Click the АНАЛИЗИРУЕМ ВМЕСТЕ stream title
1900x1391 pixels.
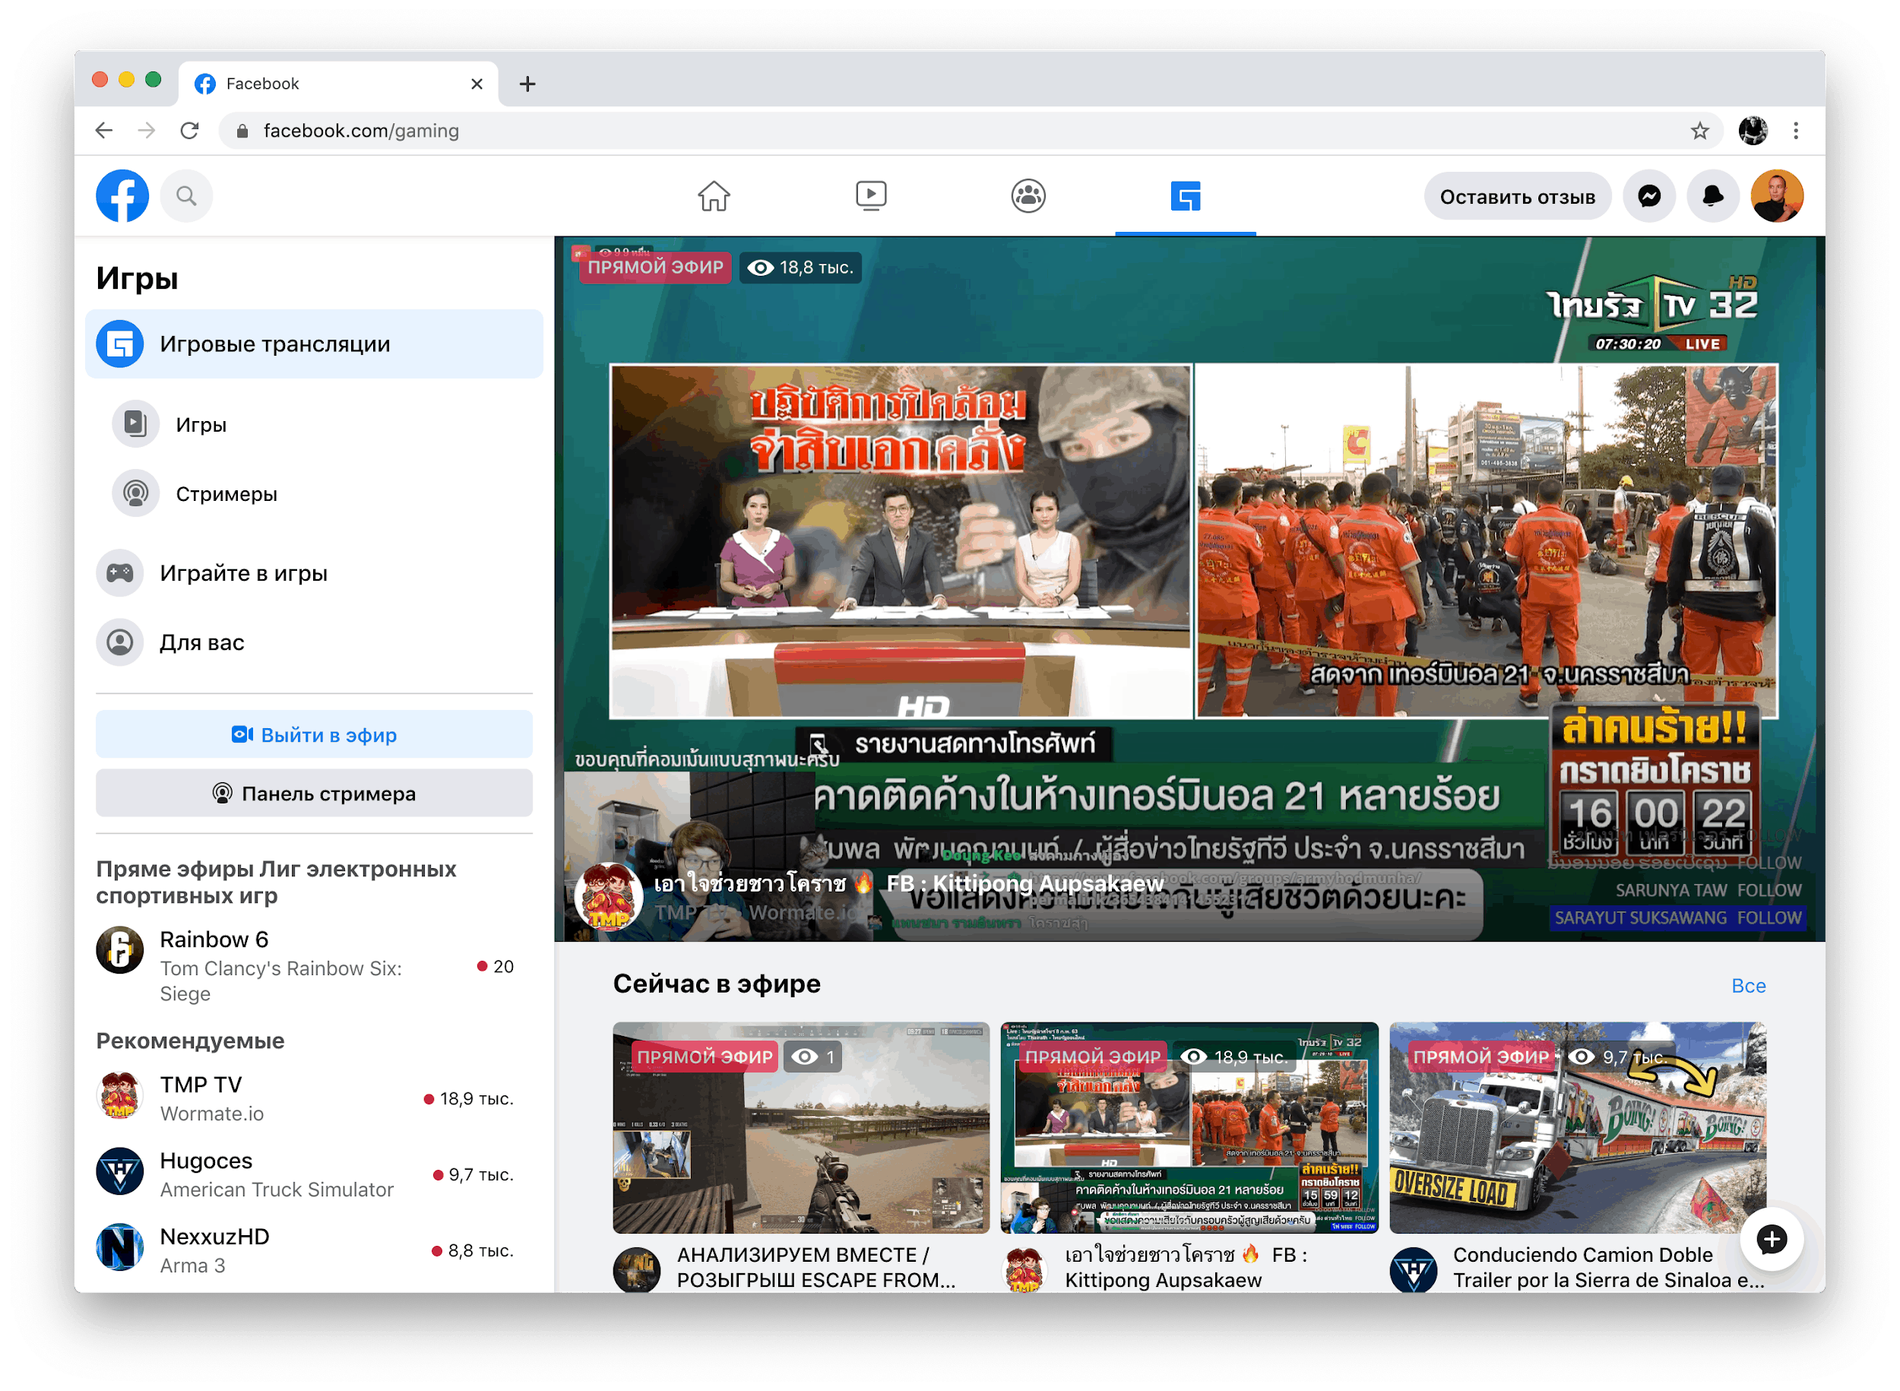click(x=815, y=1266)
